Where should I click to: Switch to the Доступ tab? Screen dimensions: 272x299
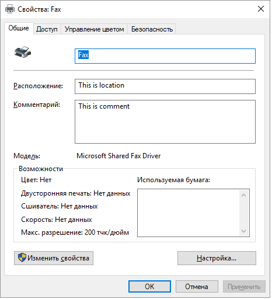click(47, 29)
